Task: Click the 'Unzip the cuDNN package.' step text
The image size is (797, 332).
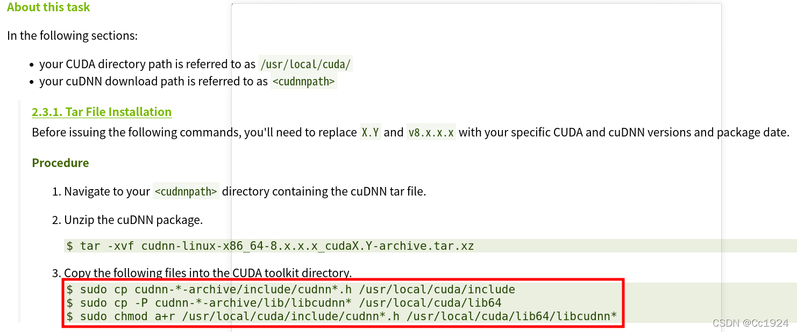Action: point(133,220)
